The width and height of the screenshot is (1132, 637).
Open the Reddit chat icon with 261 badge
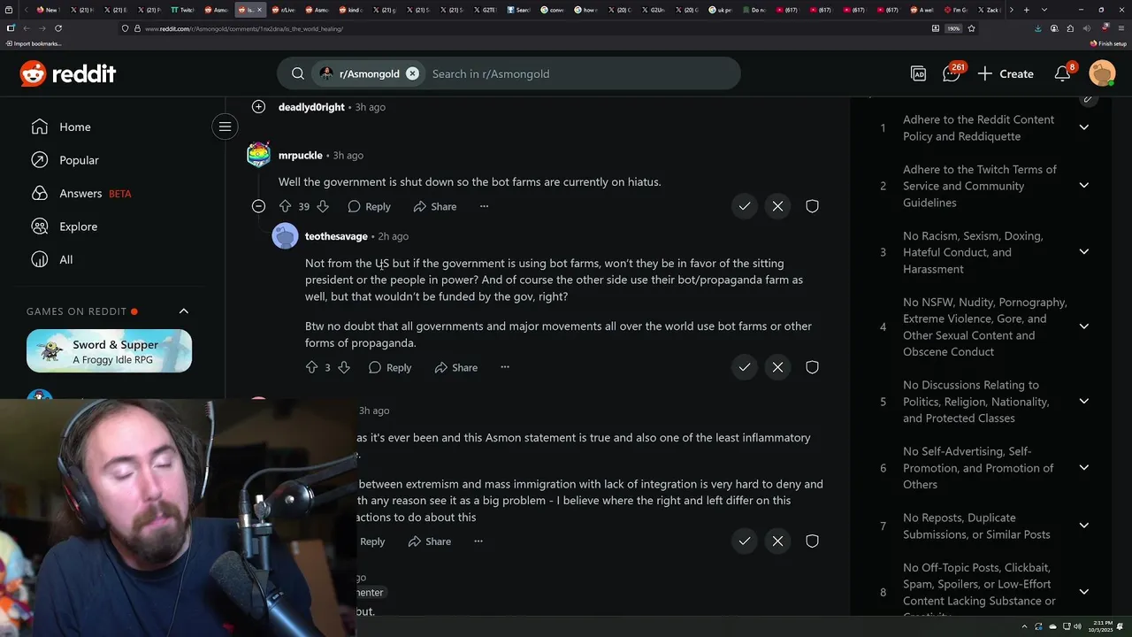(952, 74)
